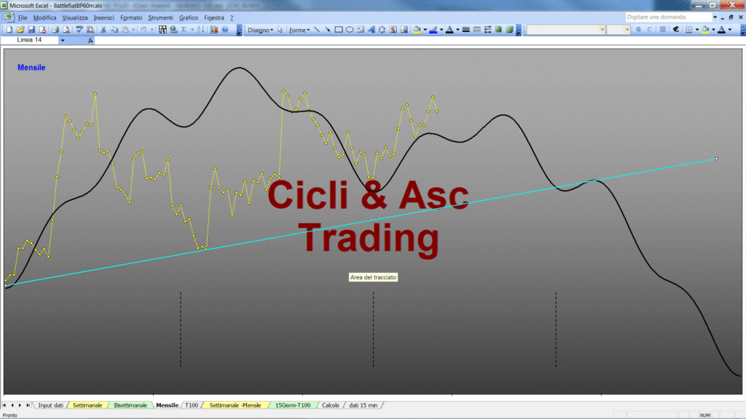This screenshot has width=746, height=419.
Task: Toggle bold formatting (G)
Action: (638, 29)
